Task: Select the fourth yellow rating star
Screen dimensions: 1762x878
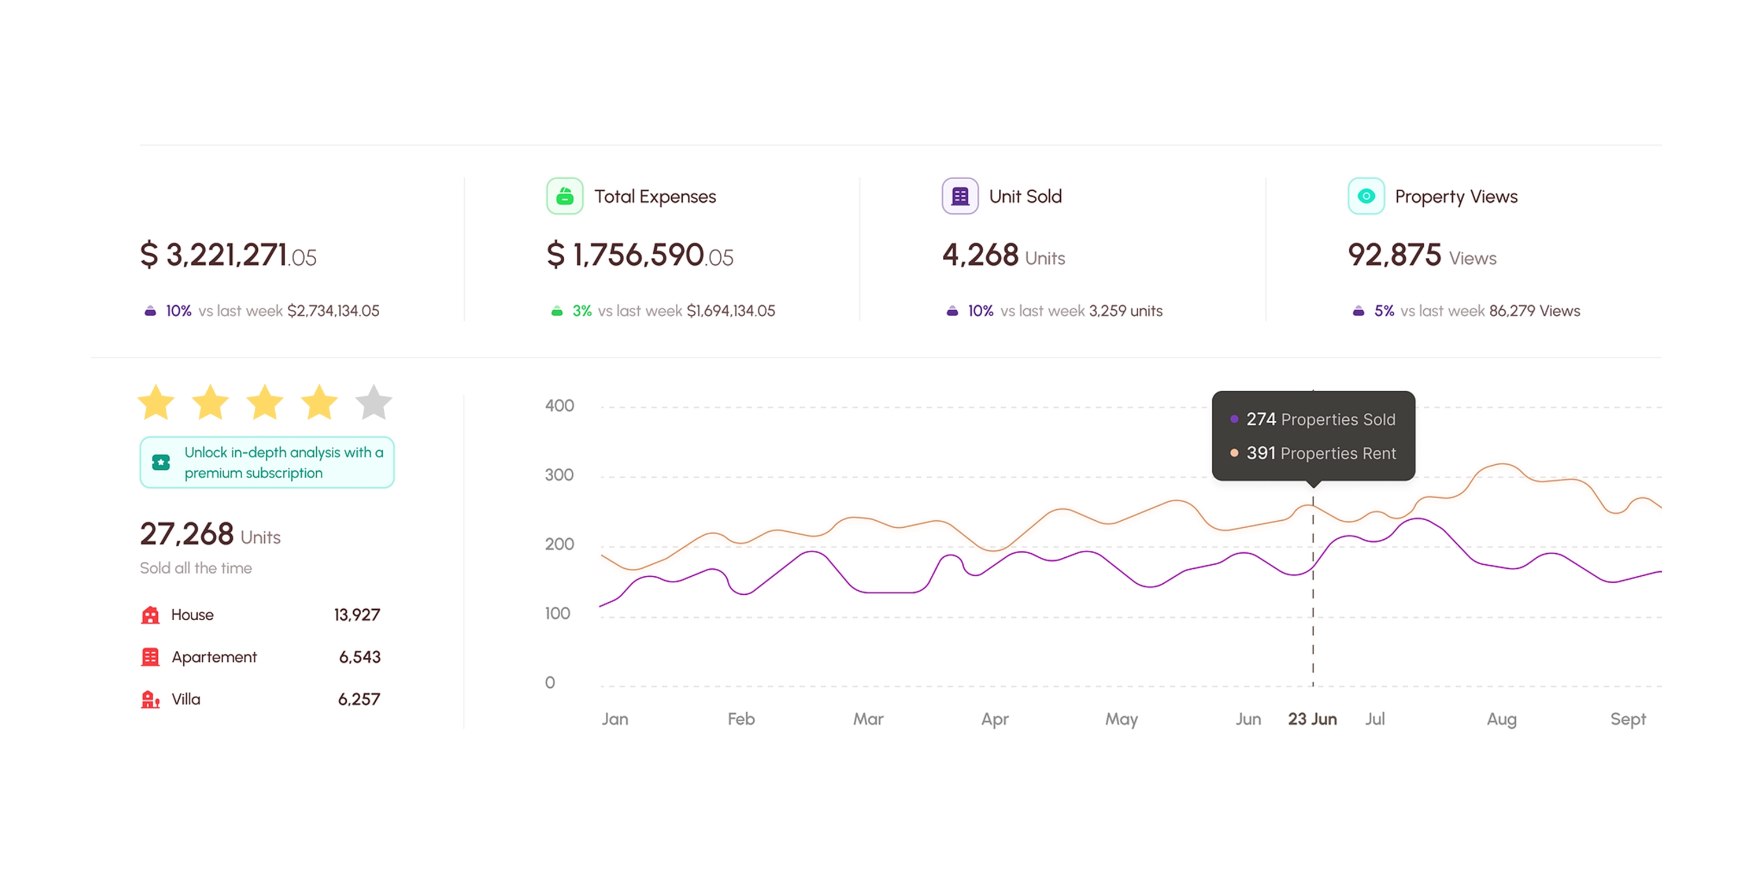Action: click(320, 402)
